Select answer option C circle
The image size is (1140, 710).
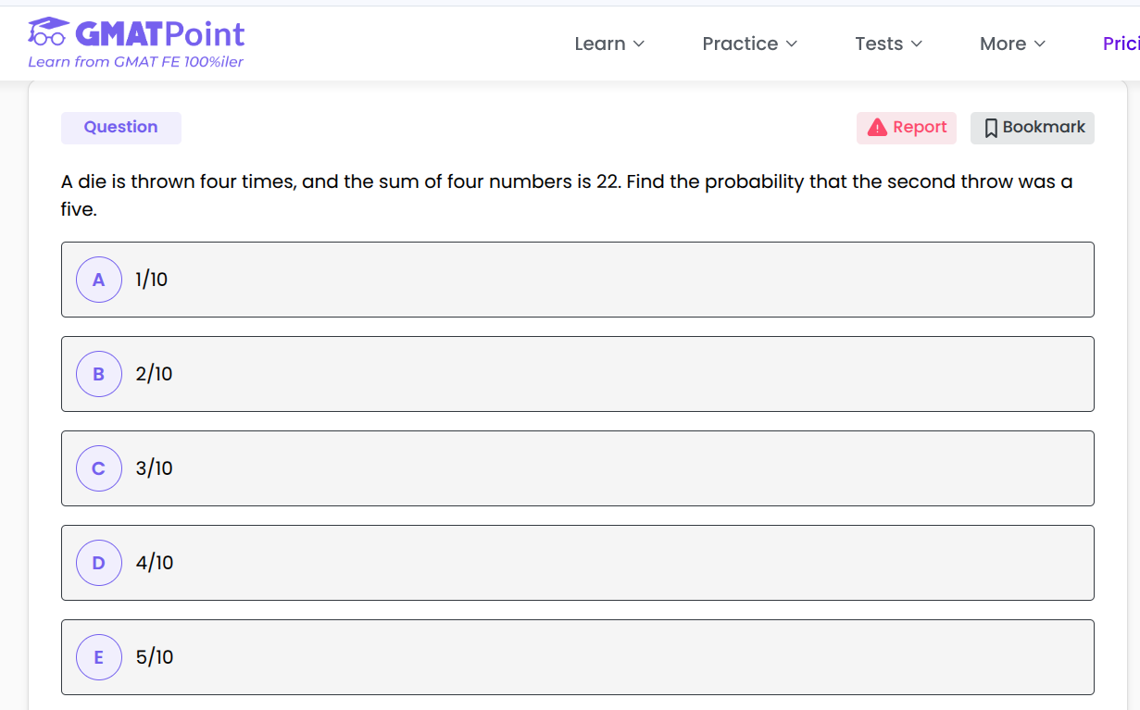point(99,468)
